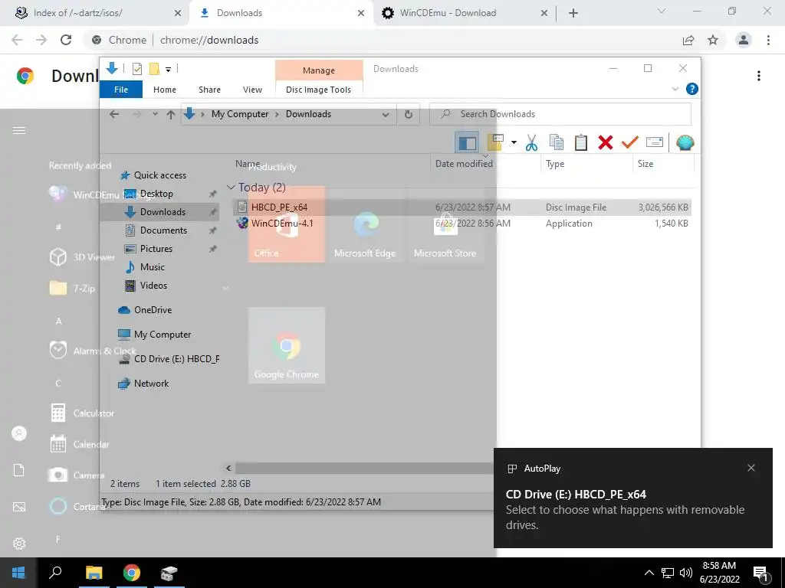Click the Properties icon in Quick Access Toolbar

(x=137, y=69)
